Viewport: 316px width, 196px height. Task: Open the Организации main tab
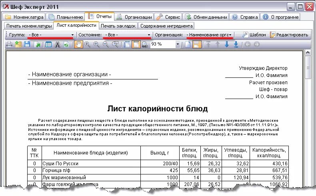pyautogui.click(x=134, y=17)
